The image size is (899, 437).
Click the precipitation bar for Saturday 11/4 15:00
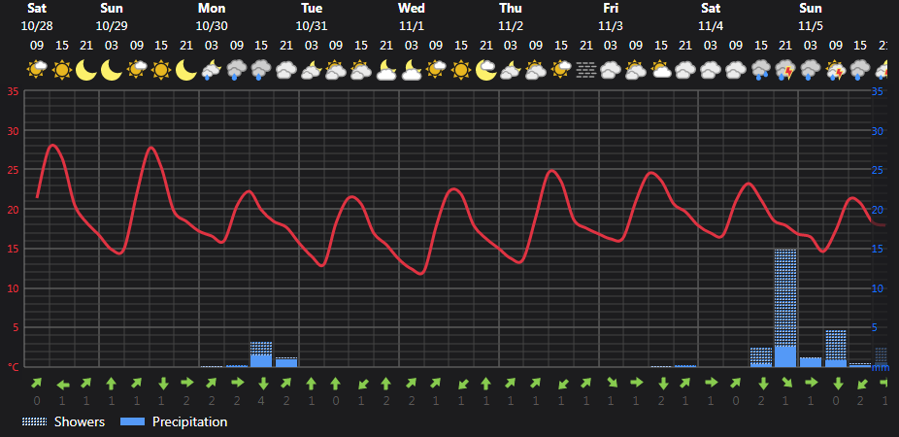click(x=761, y=357)
